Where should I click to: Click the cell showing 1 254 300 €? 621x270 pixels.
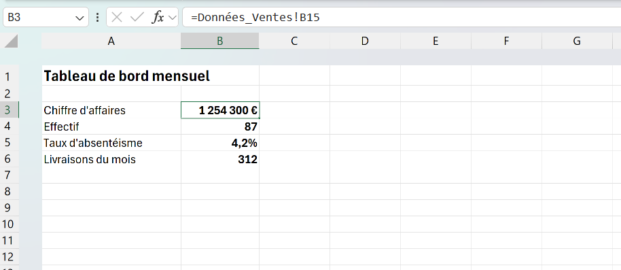[220, 109]
